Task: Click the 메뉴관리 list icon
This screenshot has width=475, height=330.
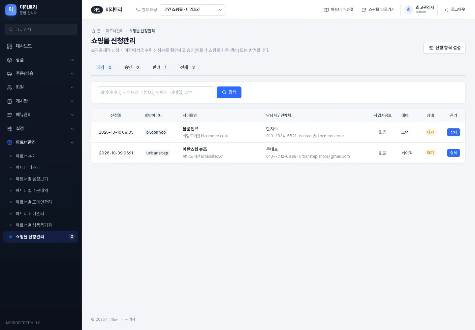Action: click(x=10, y=115)
